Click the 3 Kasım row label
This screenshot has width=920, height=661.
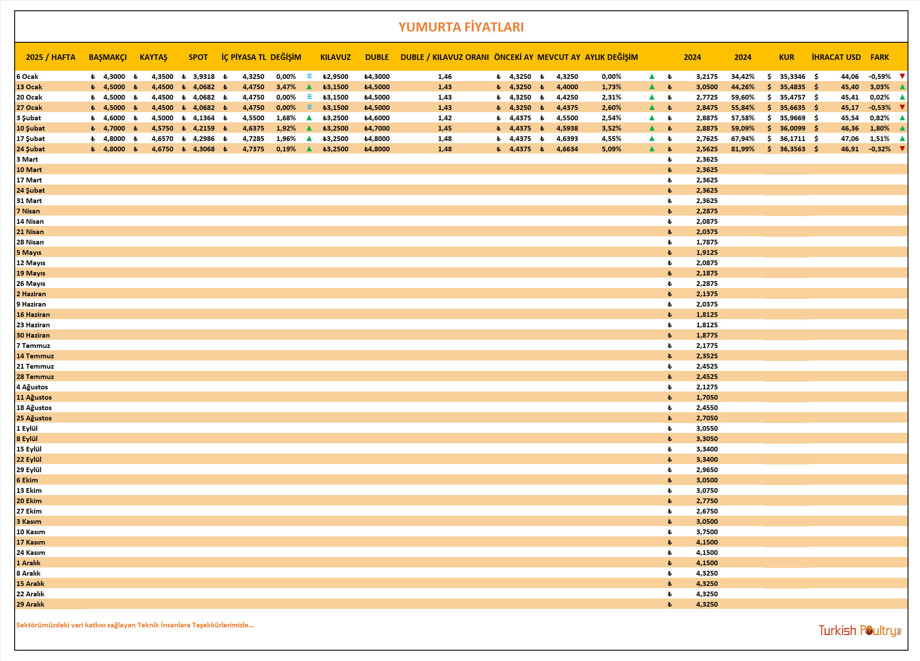29,521
